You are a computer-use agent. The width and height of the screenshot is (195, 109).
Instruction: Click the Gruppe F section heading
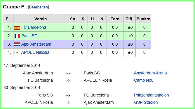[x=13, y=7]
